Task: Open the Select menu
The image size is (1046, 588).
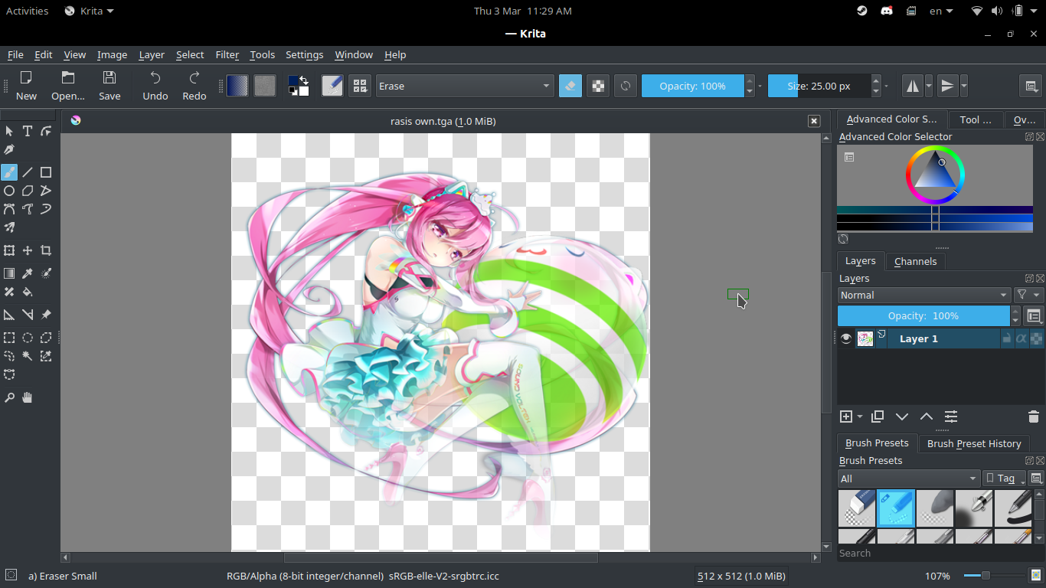Action: [190, 54]
